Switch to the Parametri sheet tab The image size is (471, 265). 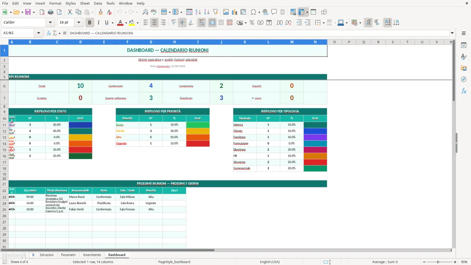point(68,255)
